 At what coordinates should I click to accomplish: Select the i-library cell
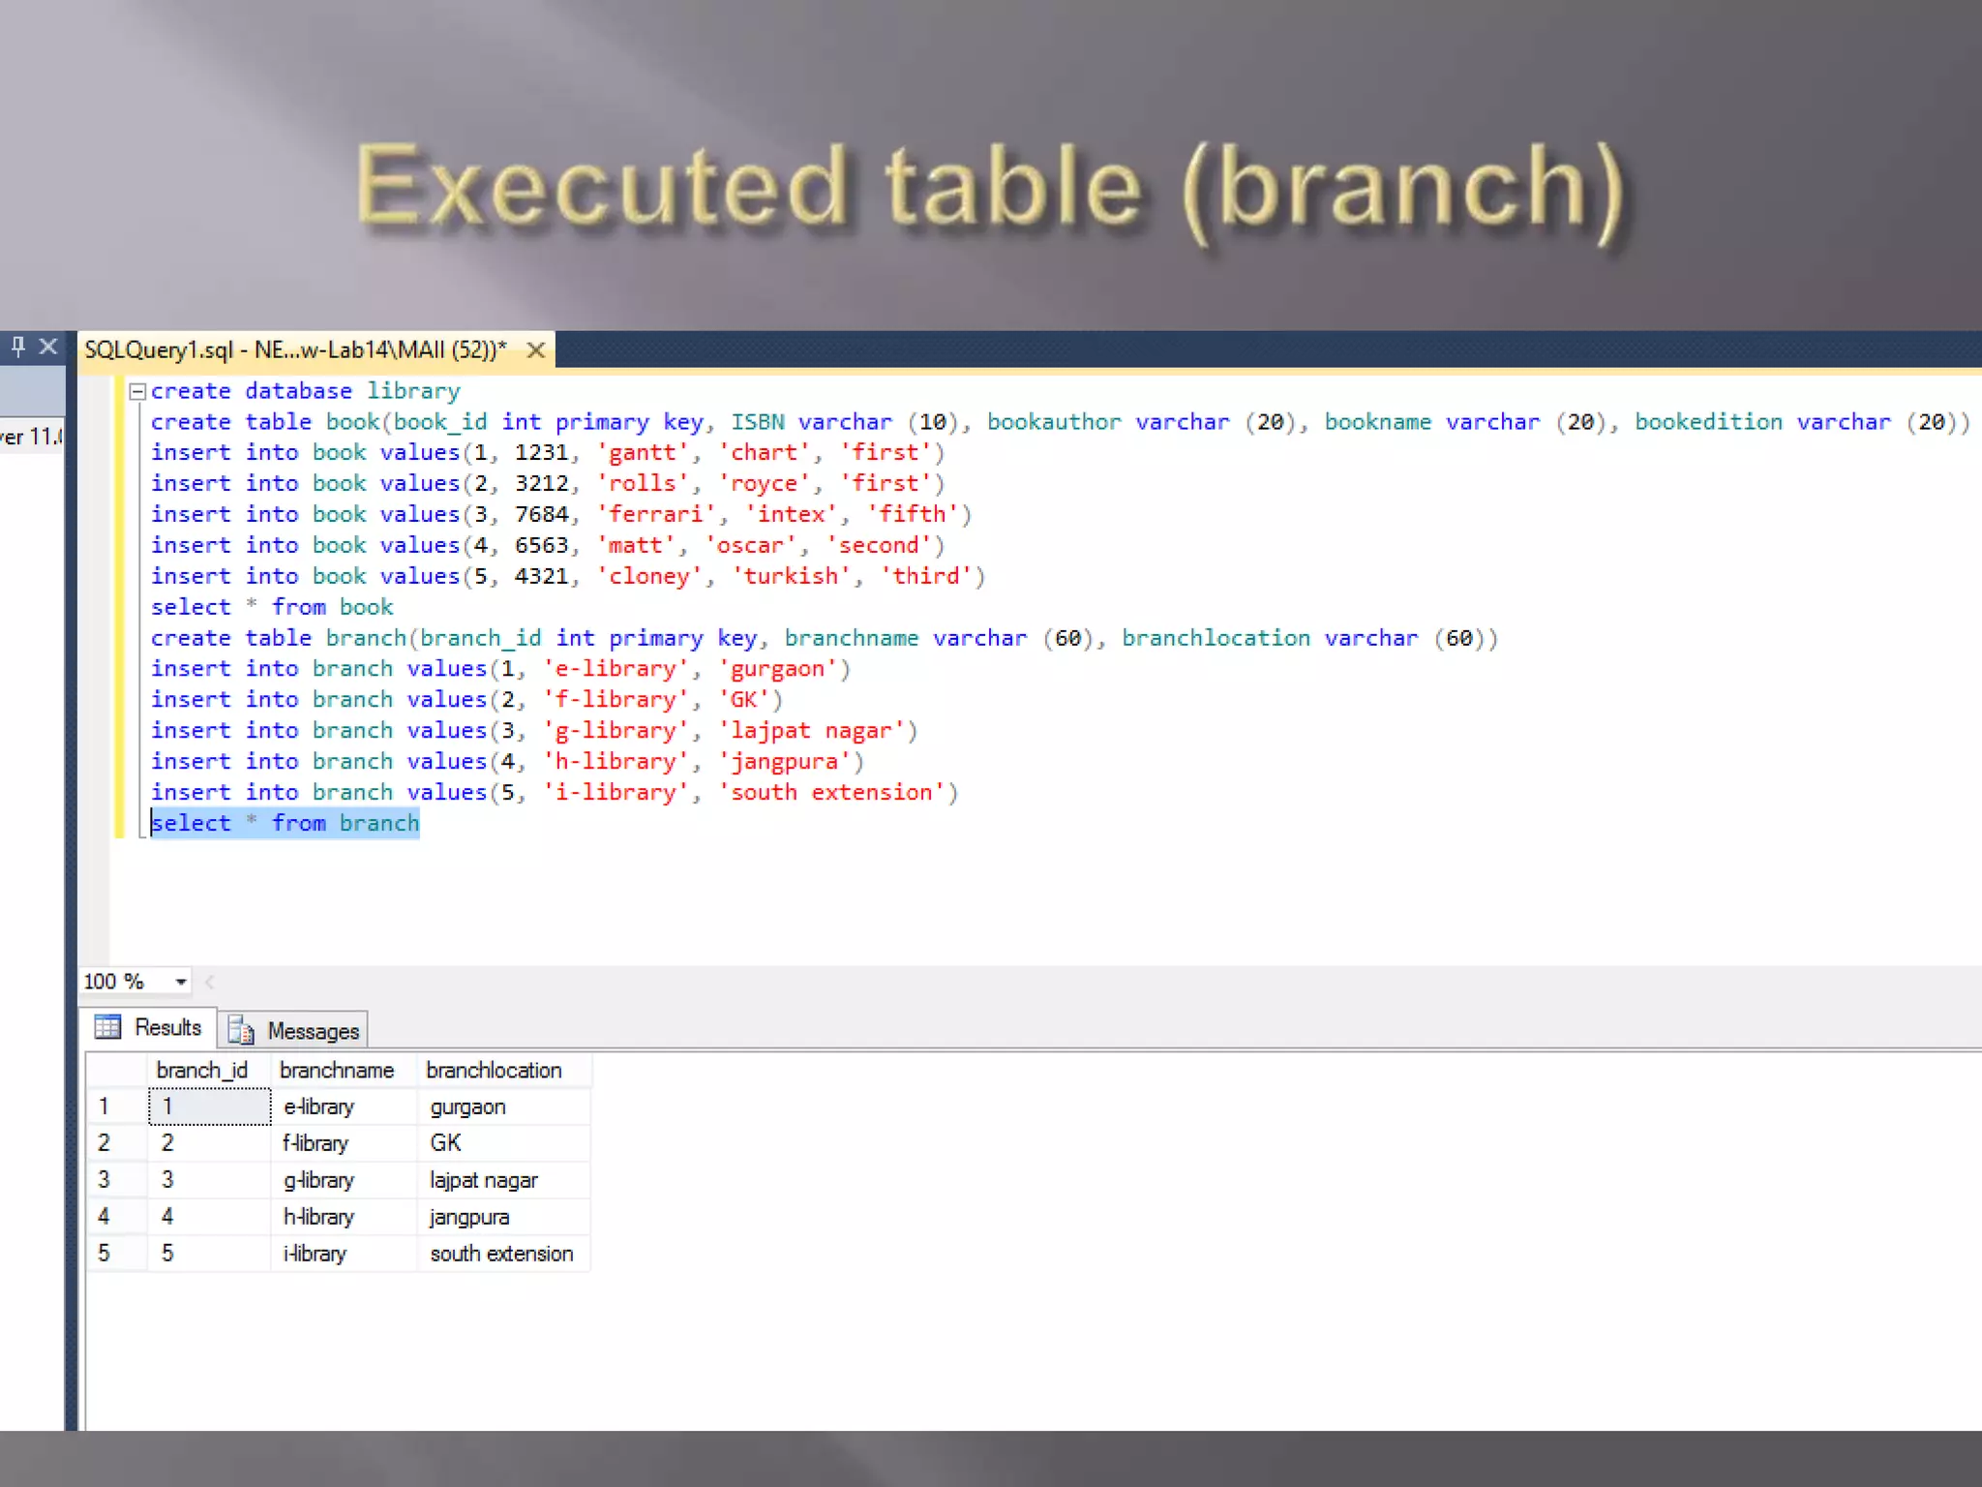click(x=345, y=1254)
